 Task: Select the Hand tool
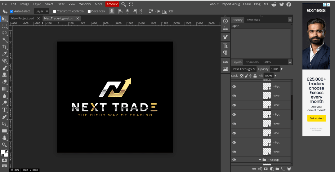[x=4, y=138]
